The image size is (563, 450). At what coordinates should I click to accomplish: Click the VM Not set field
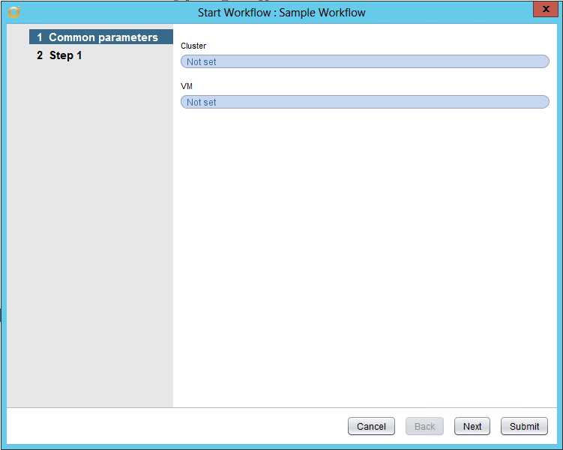[x=364, y=102]
